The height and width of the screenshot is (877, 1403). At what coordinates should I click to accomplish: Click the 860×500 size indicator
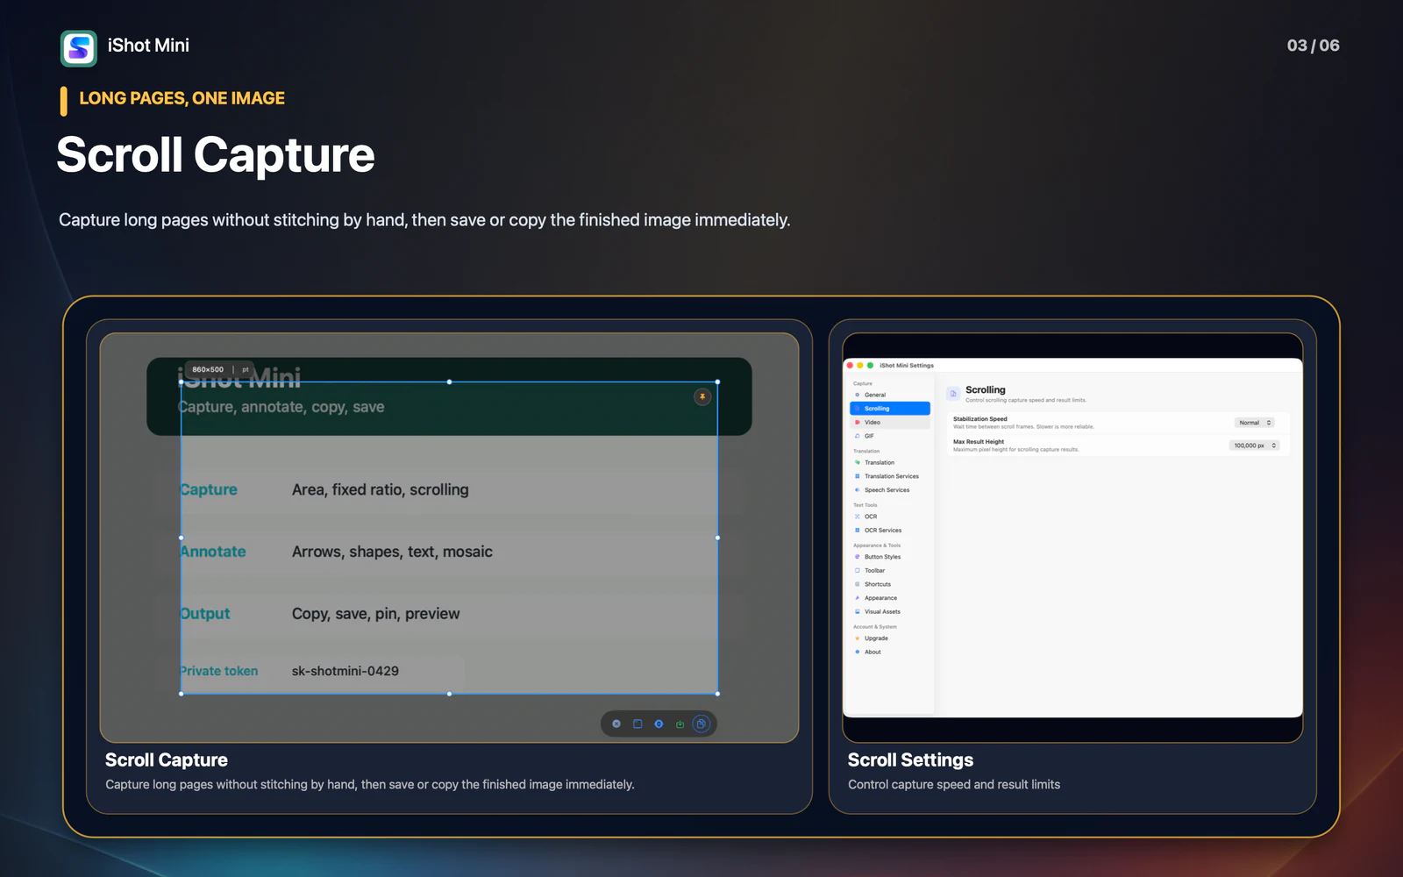[208, 370]
